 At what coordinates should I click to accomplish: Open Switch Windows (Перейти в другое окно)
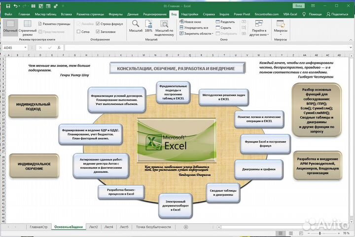tap(259, 28)
